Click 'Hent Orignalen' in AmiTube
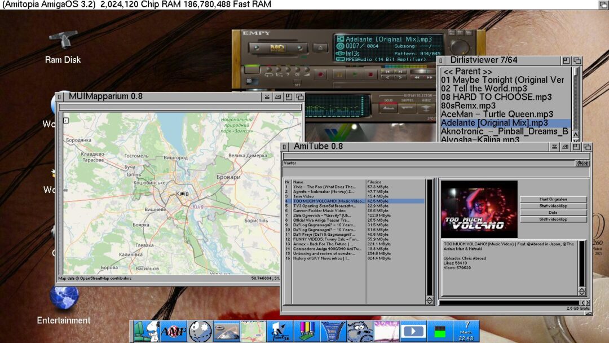The width and height of the screenshot is (609, 343). (554, 199)
